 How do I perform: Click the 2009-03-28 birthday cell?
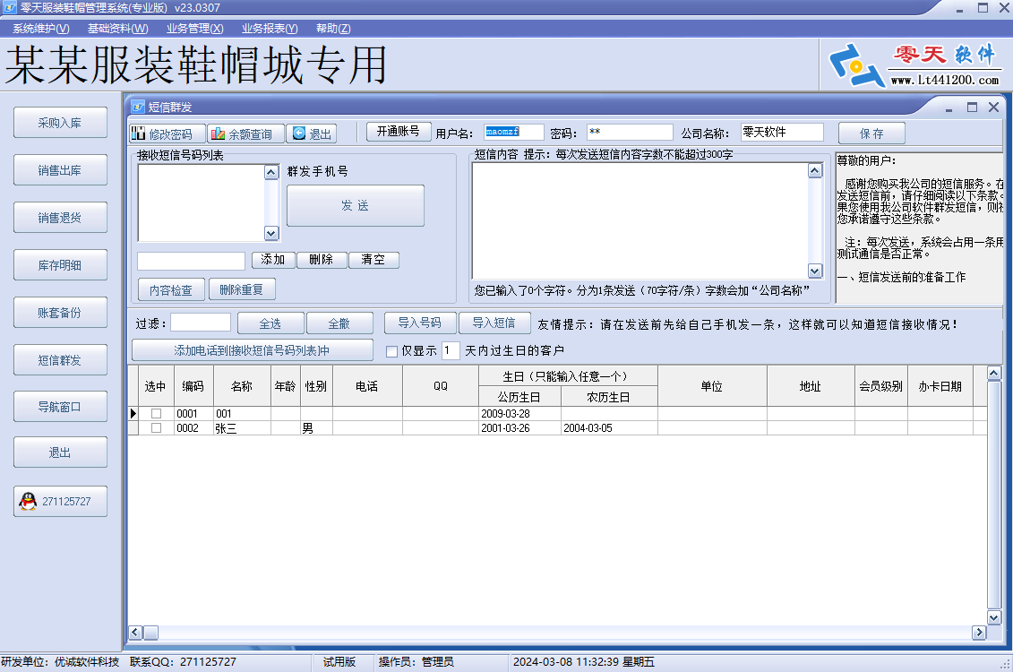click(520, 414)
